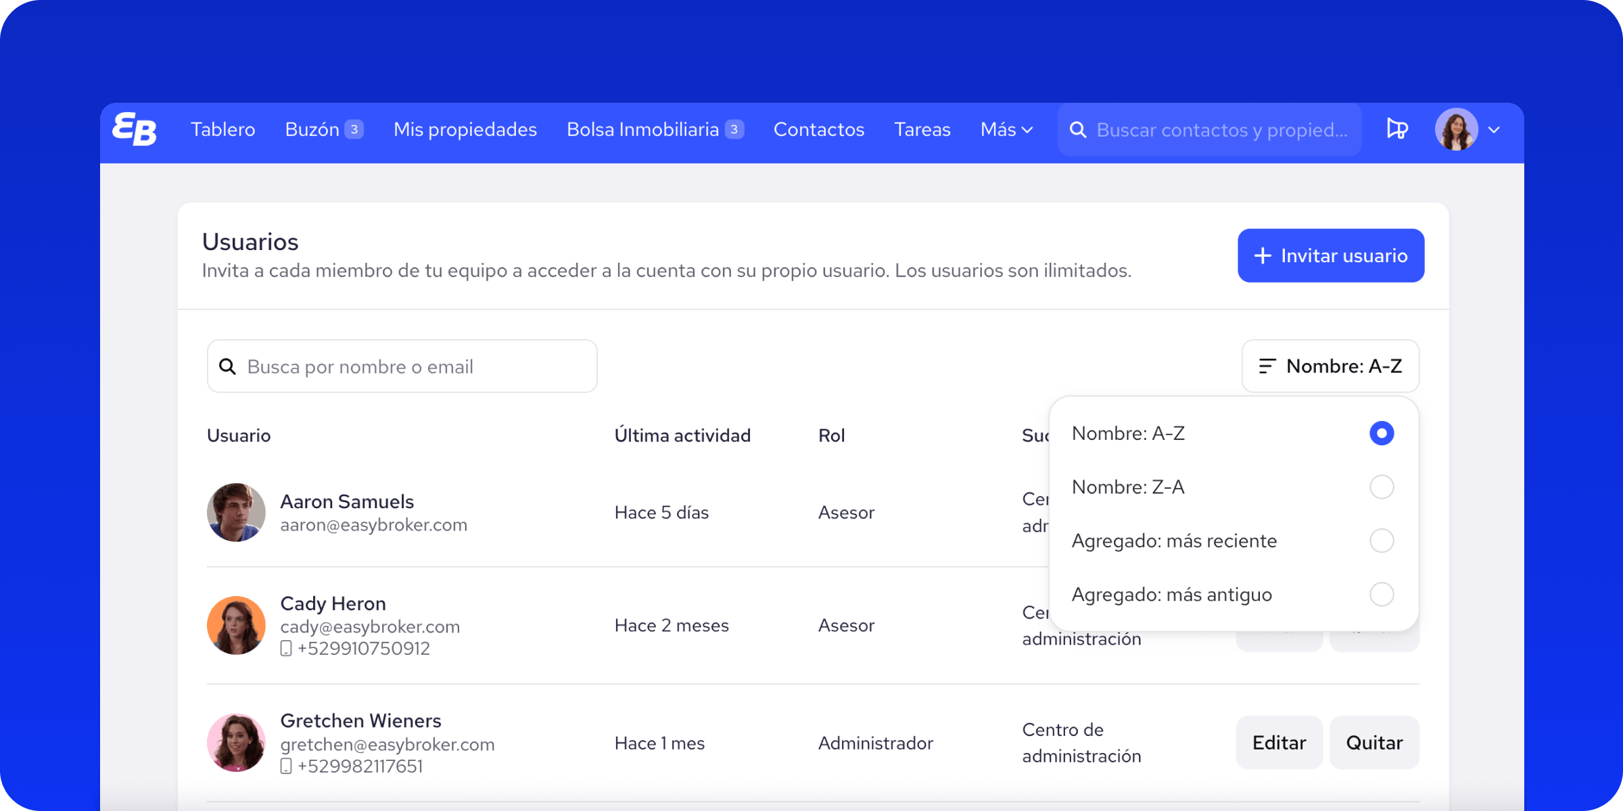
Task: Open the Contactos section
Action: tap(819, 129)
